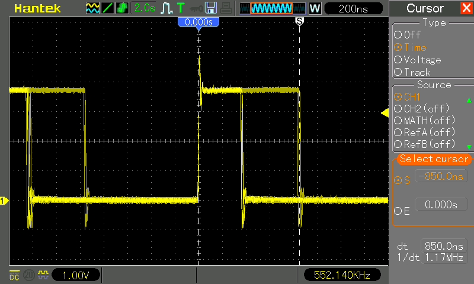Click the 0.000s E cursor value field

(x=441, y=205)
